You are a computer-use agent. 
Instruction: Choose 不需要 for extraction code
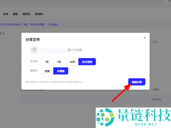(61, 71)
